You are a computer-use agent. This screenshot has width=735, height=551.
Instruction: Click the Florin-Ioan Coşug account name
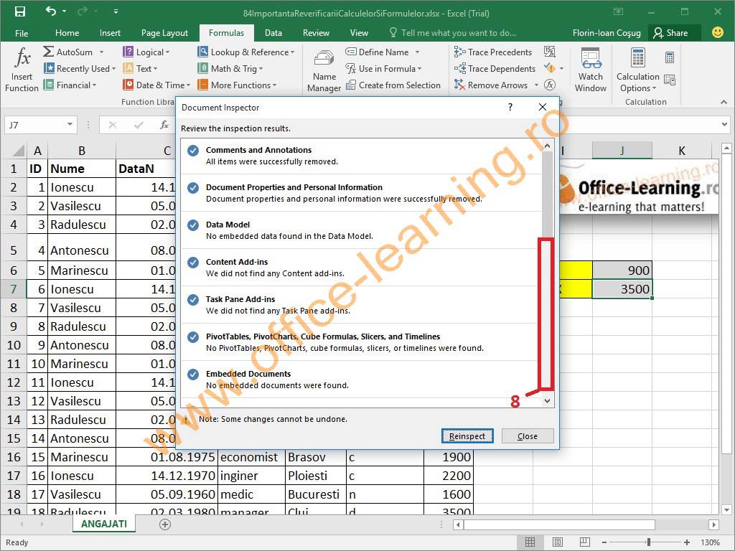607,33
